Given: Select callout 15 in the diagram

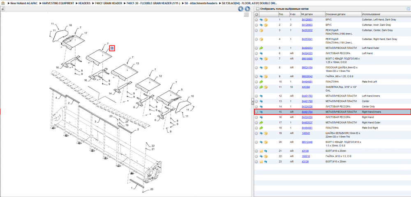Looking at the screenshot, I should (112, 48).
